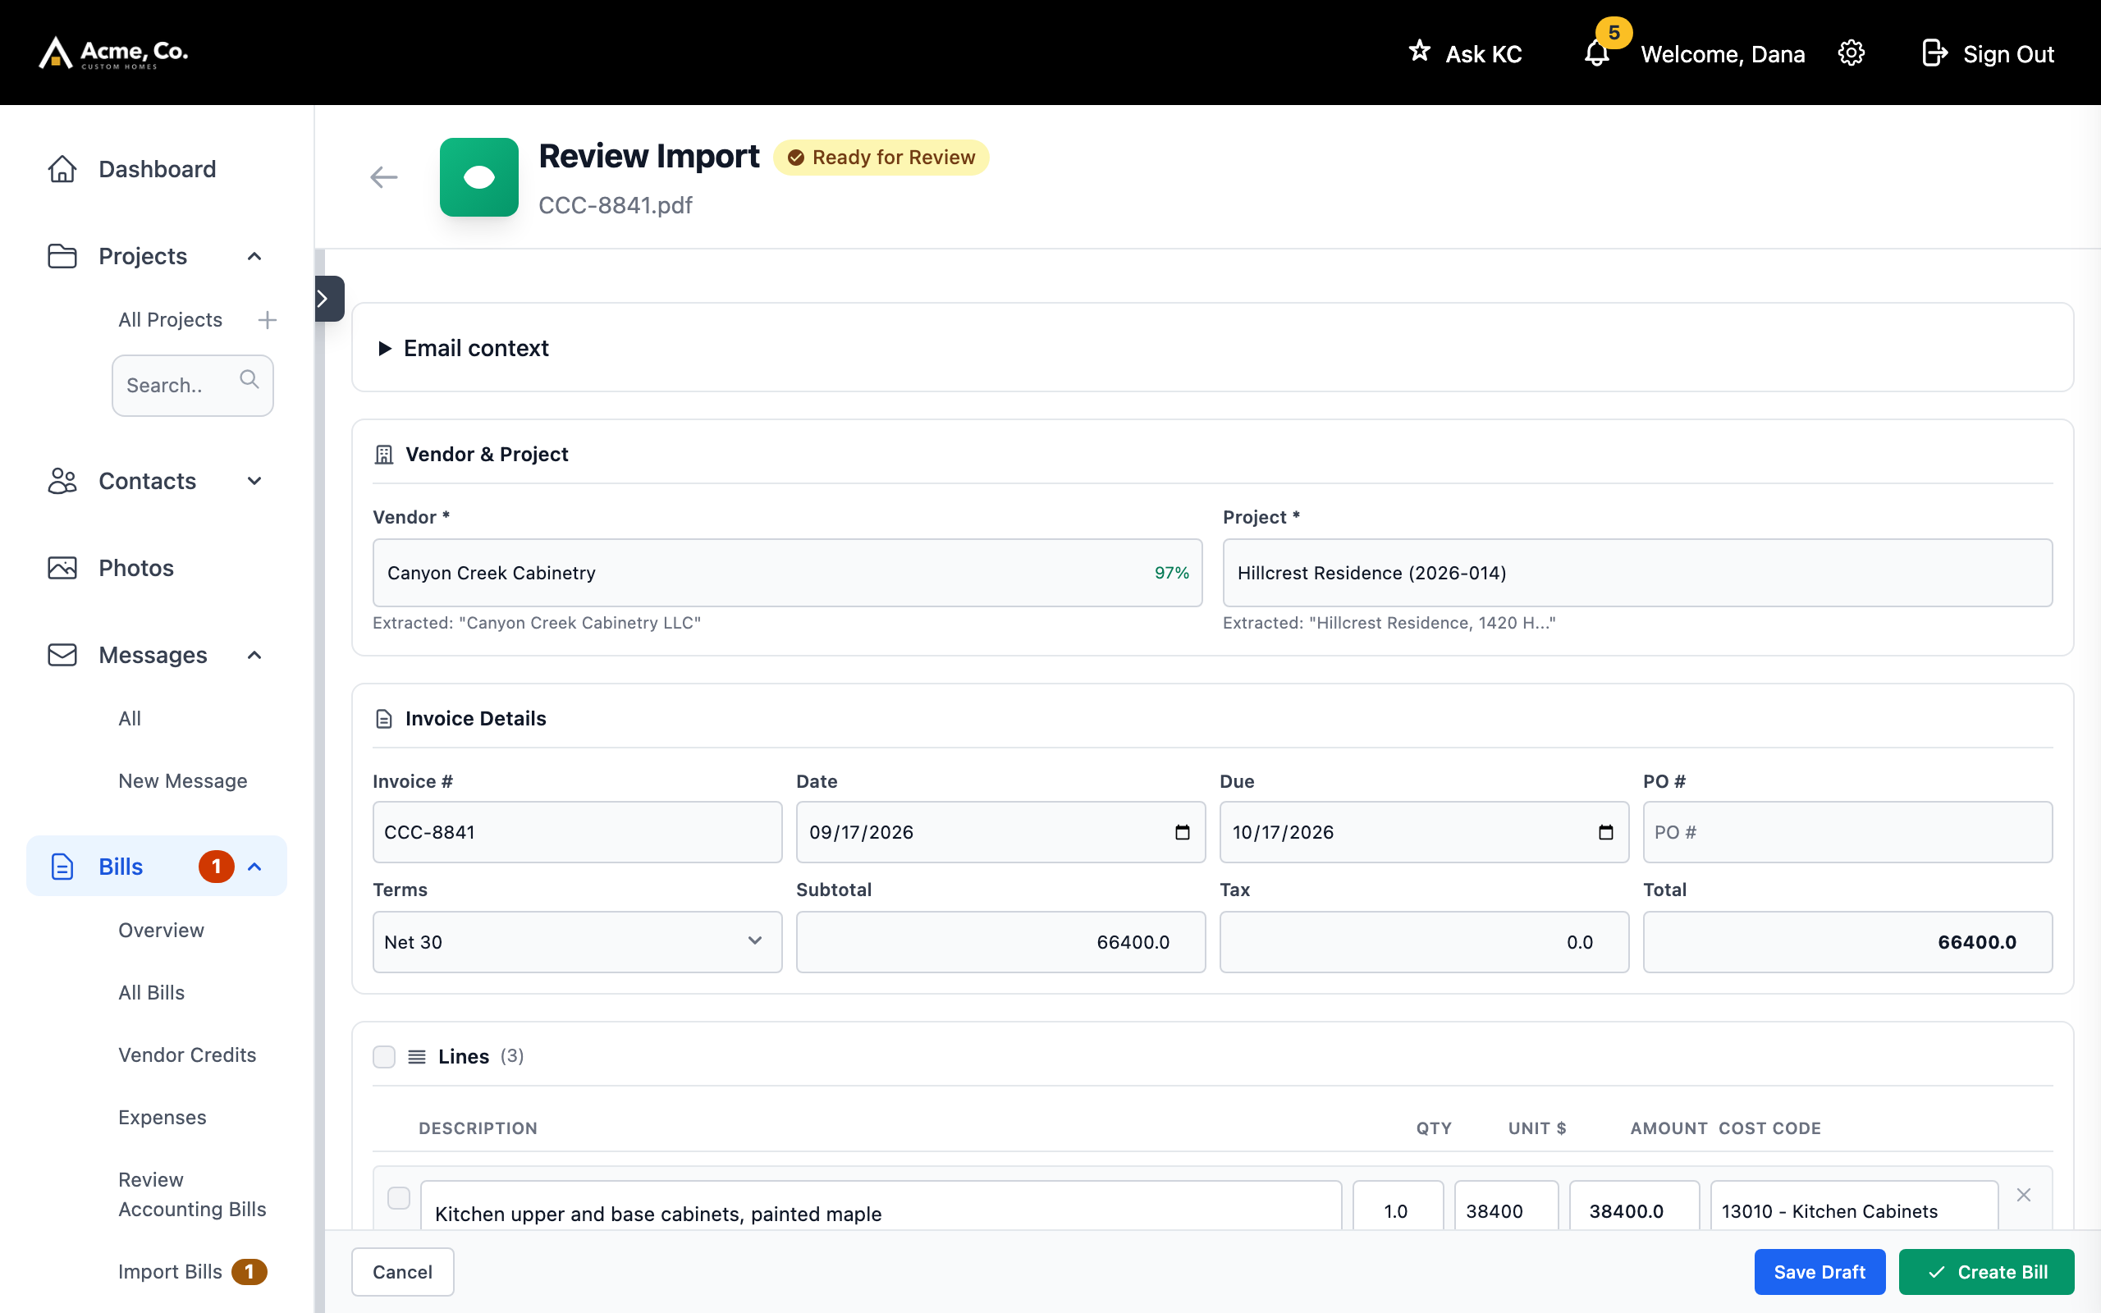
Task: Expand the Contacts section
Action: point(254,481)
